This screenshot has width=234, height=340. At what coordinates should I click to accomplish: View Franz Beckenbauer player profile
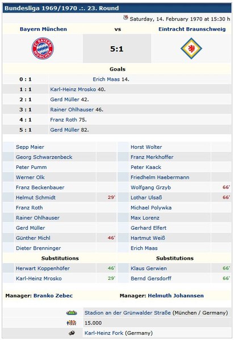pos(40,188)
